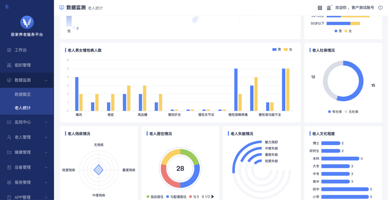Open 监控中心 menu item
This screenshot has height=200, width=388.
pos(27,122)
